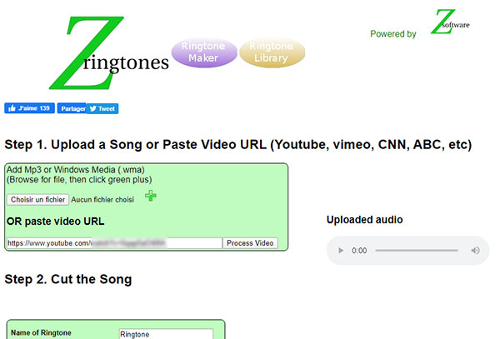Click the Process Video button
500x339 pixels.
pos(250,243)
